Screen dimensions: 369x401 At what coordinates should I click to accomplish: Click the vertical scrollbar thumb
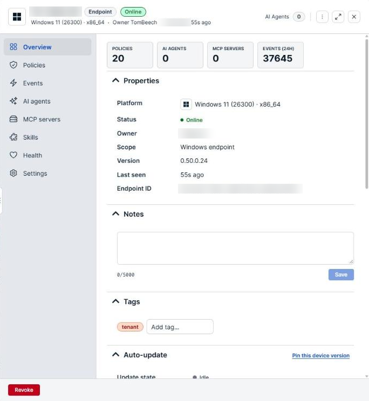(367, 114)
